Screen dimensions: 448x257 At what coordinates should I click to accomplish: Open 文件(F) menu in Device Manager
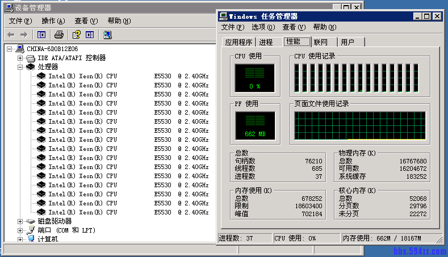coord(20,21)
